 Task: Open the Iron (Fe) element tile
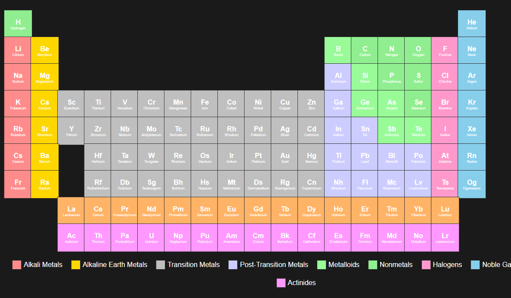pos(204,104)
